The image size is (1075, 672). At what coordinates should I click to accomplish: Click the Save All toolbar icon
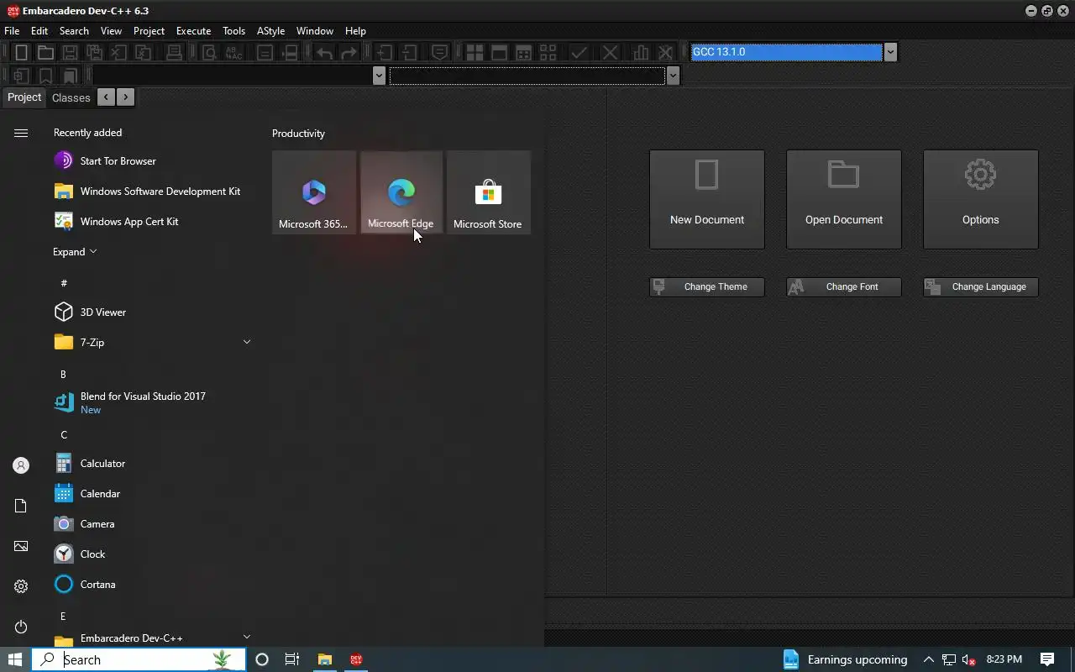coord(95,52)
